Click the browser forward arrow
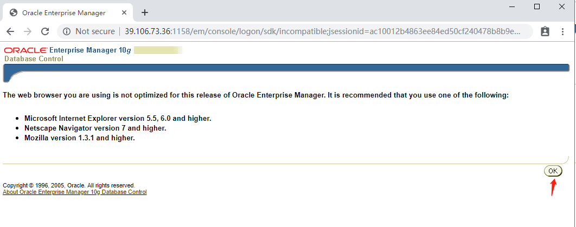Screen dimensions: 576x227 pos(28,31)
